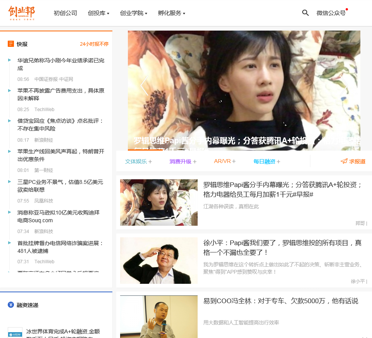Click the plus sign after 消费升级
372x338 pixels.
pyautogui.click(x=195, y=162)
